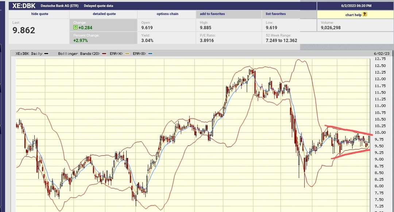Click the 9.50 price axis label
394x212 pixels.
tap(379, 146)
